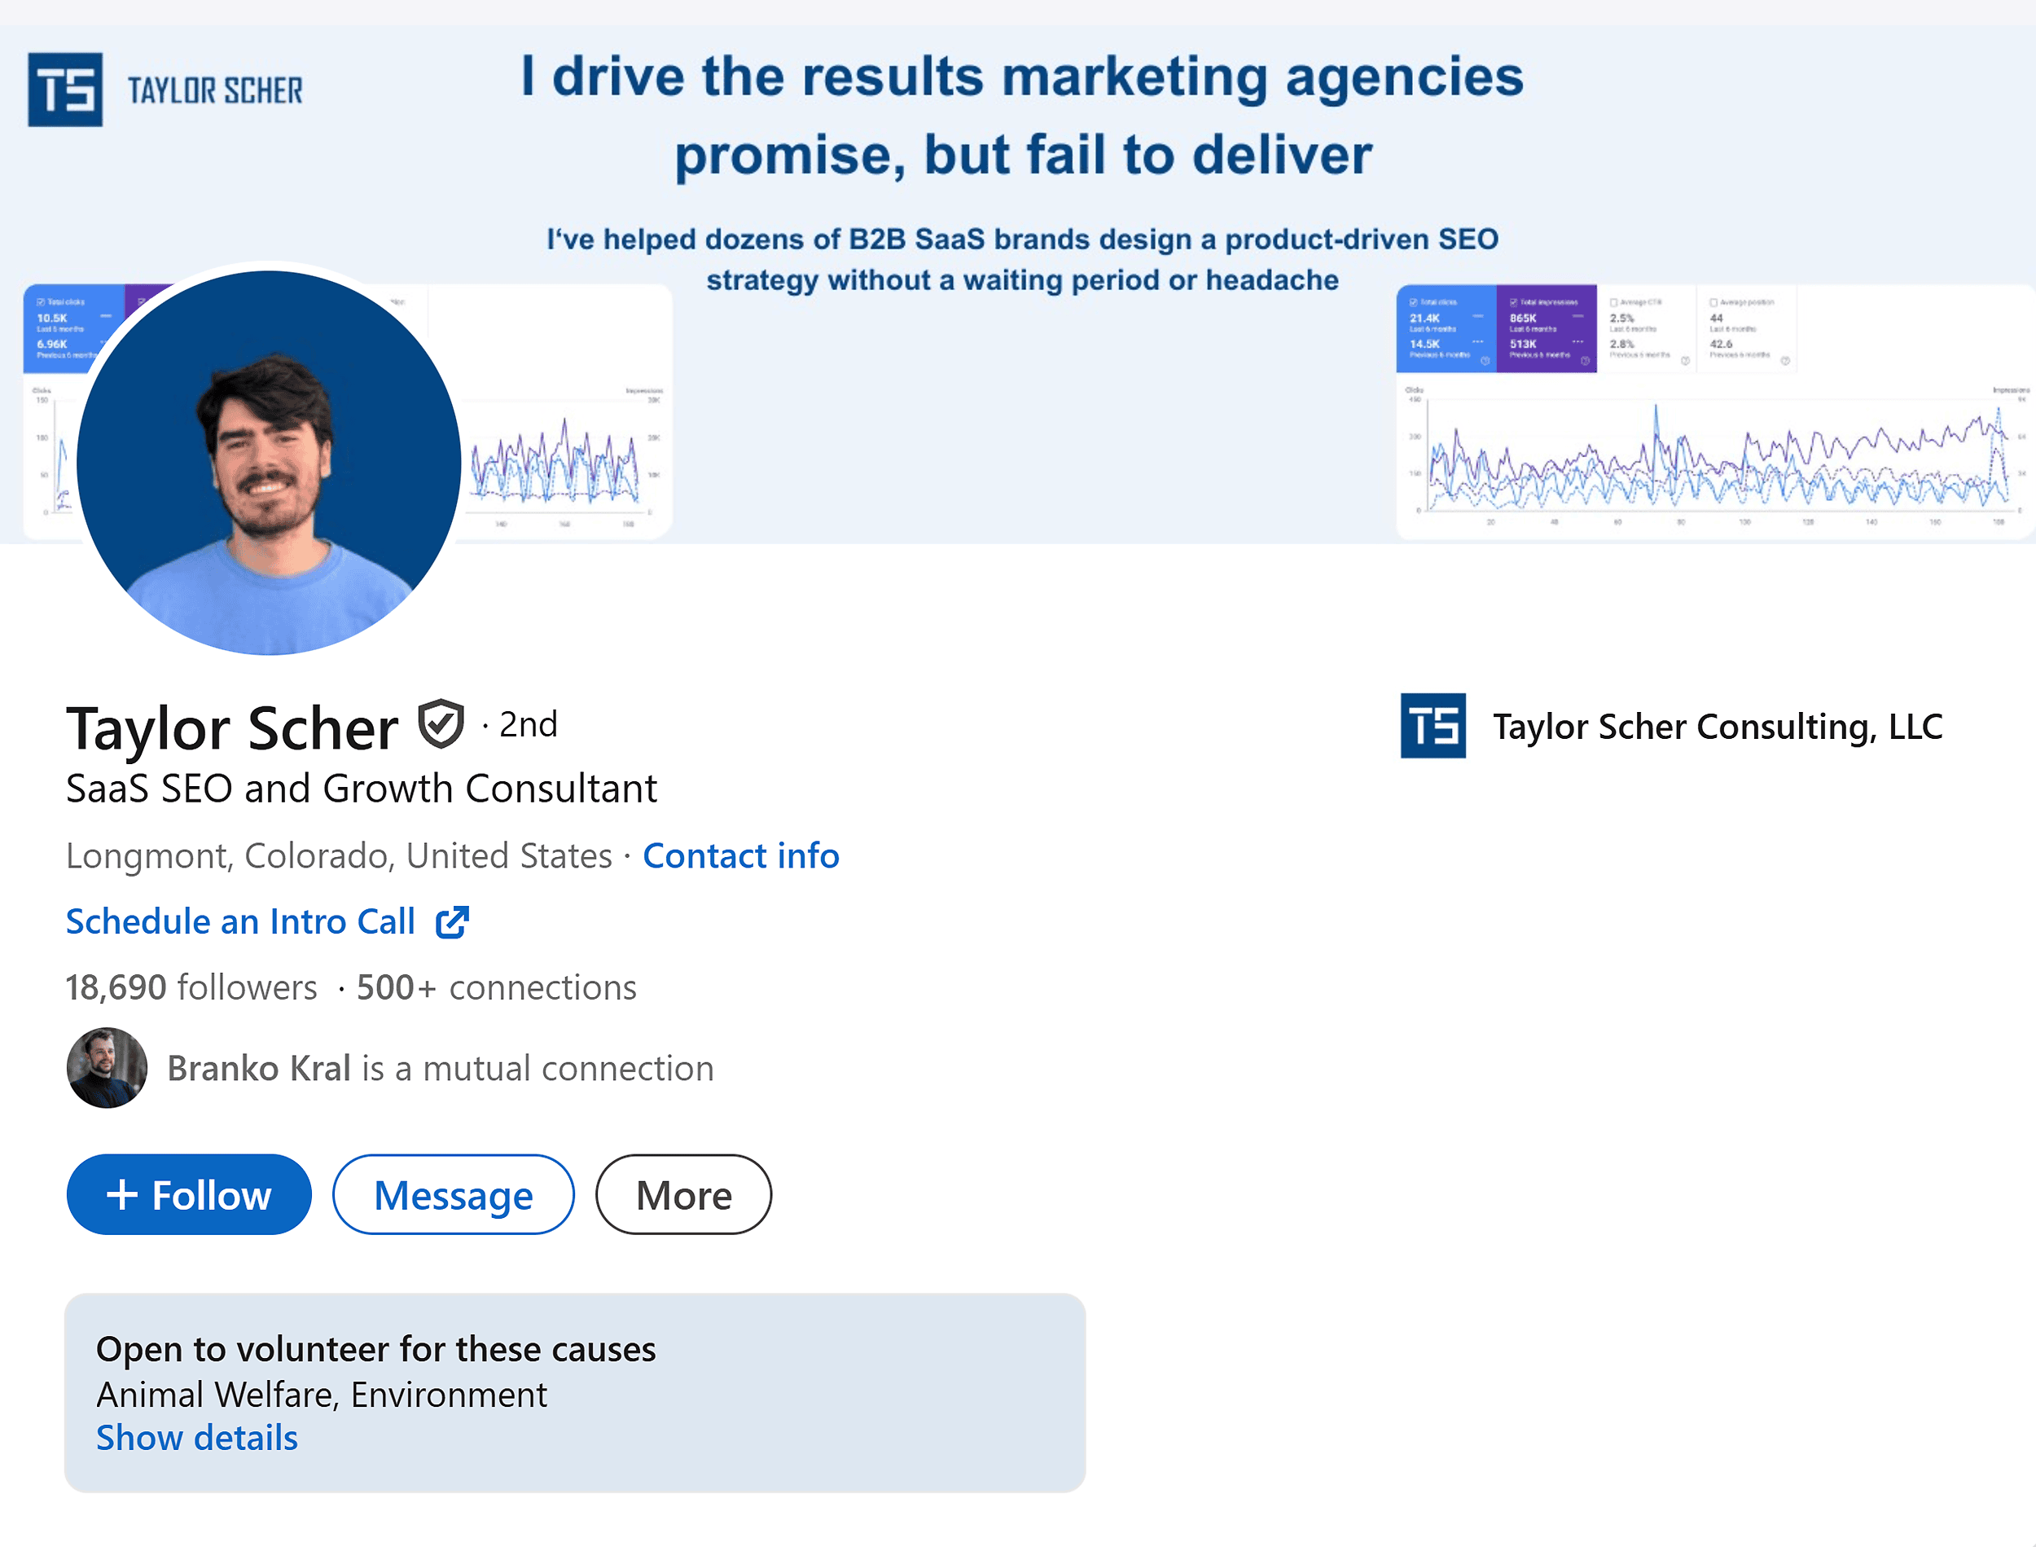
Task: Click the banner headline about marketing agencies
Action: coord(1023,115)
